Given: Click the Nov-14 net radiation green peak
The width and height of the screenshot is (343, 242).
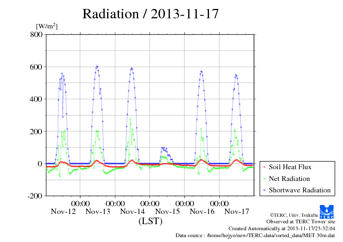Looking at the screenshot, I should pyautogui.click(x=130, y=119).
